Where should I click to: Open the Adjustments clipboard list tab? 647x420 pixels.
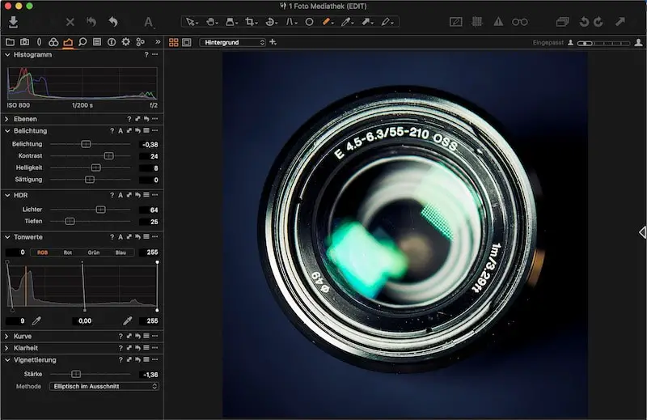coord(97,42)
